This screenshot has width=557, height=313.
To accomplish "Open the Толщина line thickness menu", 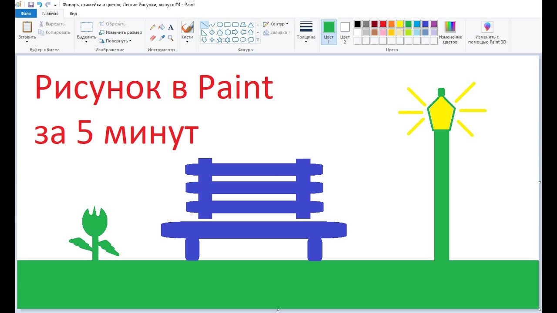I will coord(306,32).
